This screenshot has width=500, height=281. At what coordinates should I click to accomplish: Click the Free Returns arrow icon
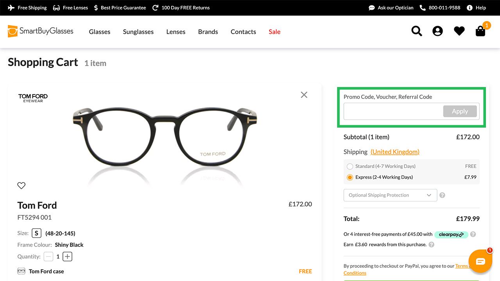(x=155, y=8)
